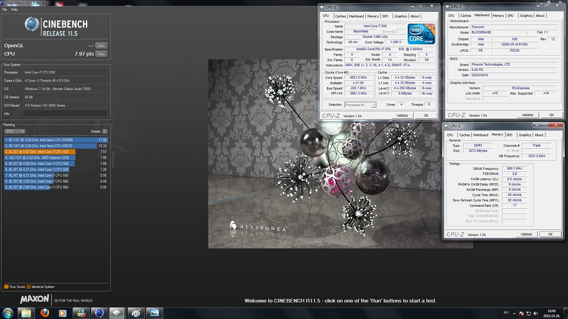Switch to the photo viewer taskbar button

[x=154, y=313]
